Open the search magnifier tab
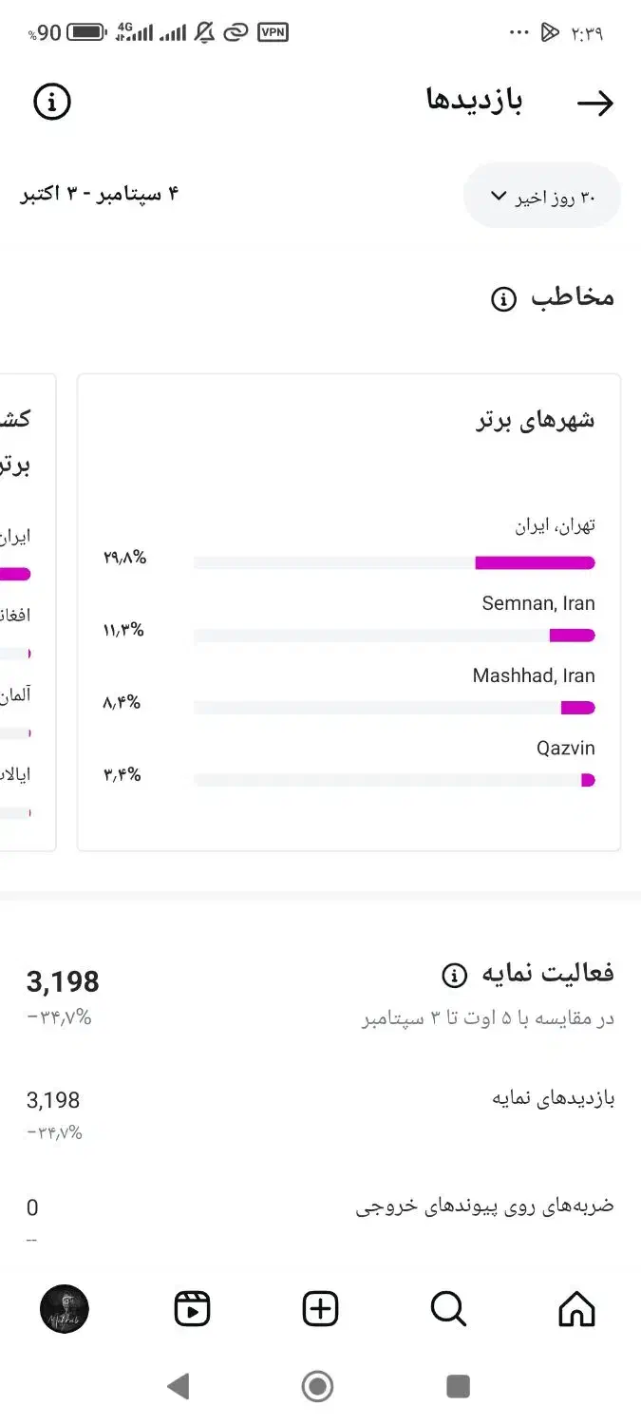Screen dimensions: 641x1425 click(x=448, y=1309)
